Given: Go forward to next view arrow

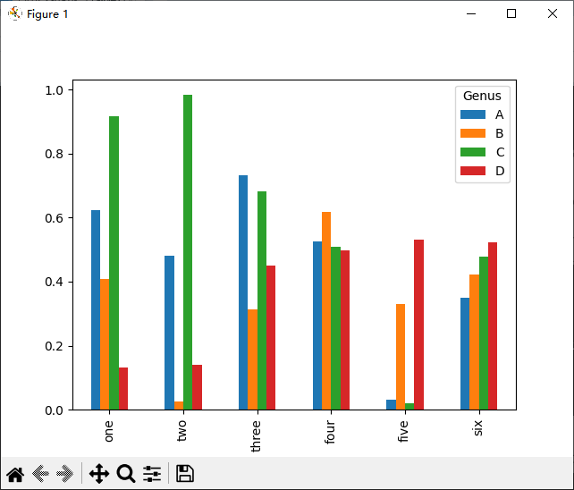Looking at the screenshot, I should coord(65,474).
